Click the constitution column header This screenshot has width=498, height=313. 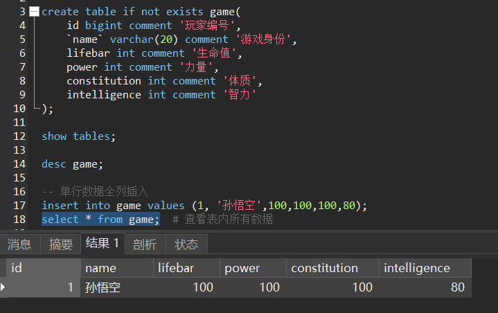(x=333, y=268)
